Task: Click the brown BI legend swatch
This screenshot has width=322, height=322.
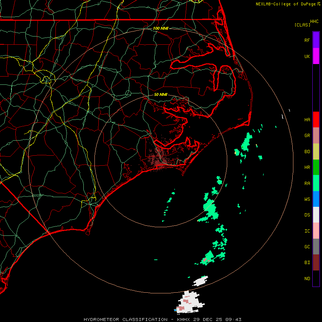Action: [x=316, y=263]
